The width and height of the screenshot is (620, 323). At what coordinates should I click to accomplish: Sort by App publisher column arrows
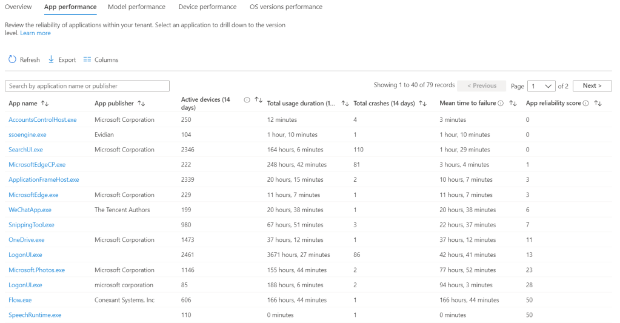(x=141, y=104)
